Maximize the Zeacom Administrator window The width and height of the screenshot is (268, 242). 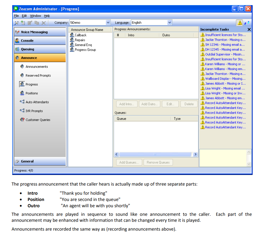click(242, 9)
